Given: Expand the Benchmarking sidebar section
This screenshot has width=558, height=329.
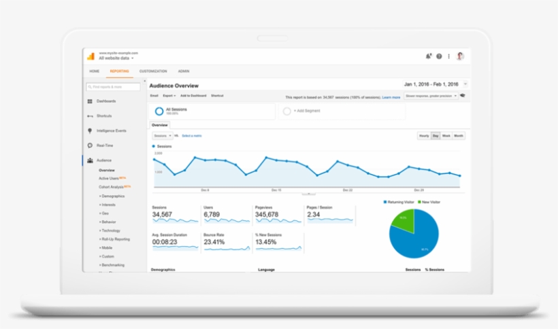Looking at the screenshot, I should (112, 265).
